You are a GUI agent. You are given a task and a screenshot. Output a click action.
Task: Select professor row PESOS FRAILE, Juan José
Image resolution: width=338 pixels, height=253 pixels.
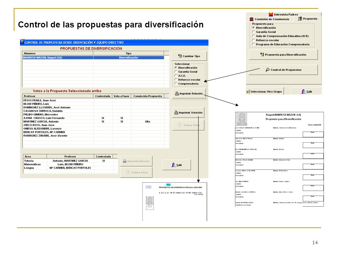[96, 100]
